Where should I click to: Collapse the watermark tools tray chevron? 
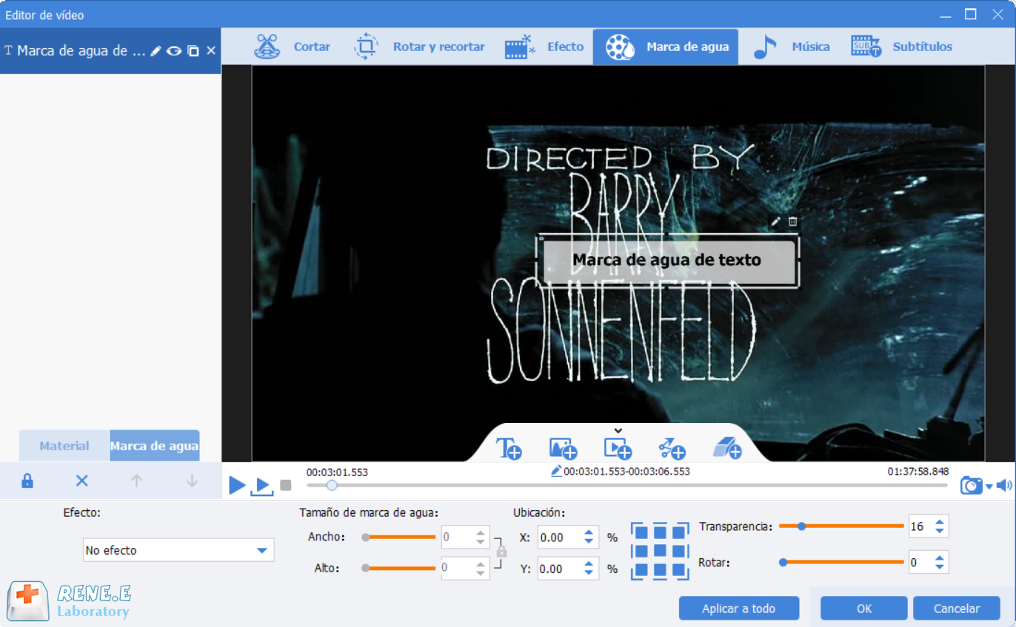coord(618,430)
